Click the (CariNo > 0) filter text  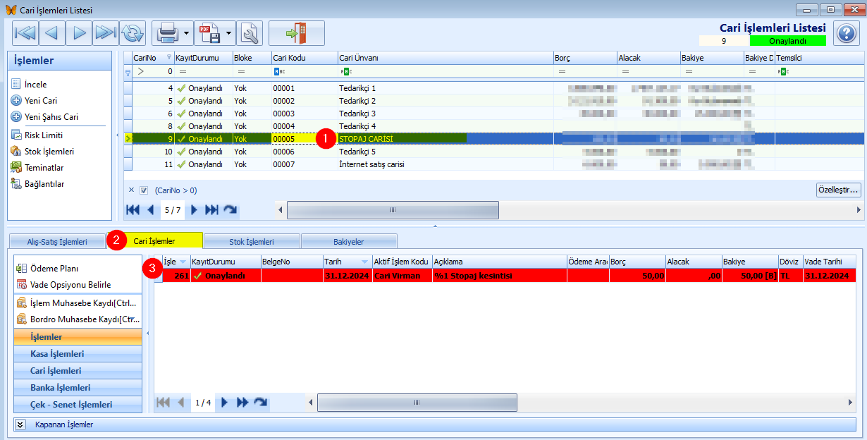176,190
